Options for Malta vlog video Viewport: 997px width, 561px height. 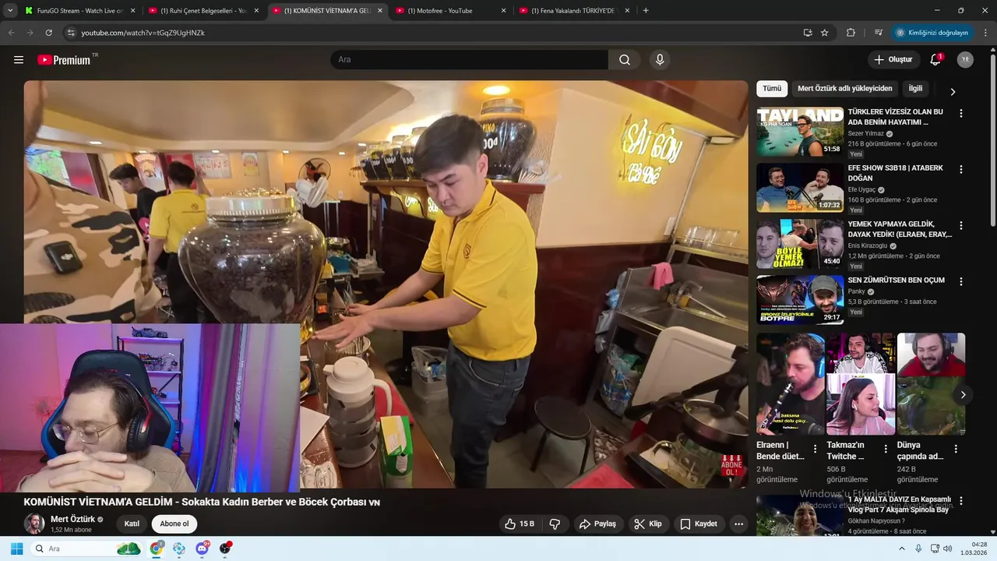[960, 501]
